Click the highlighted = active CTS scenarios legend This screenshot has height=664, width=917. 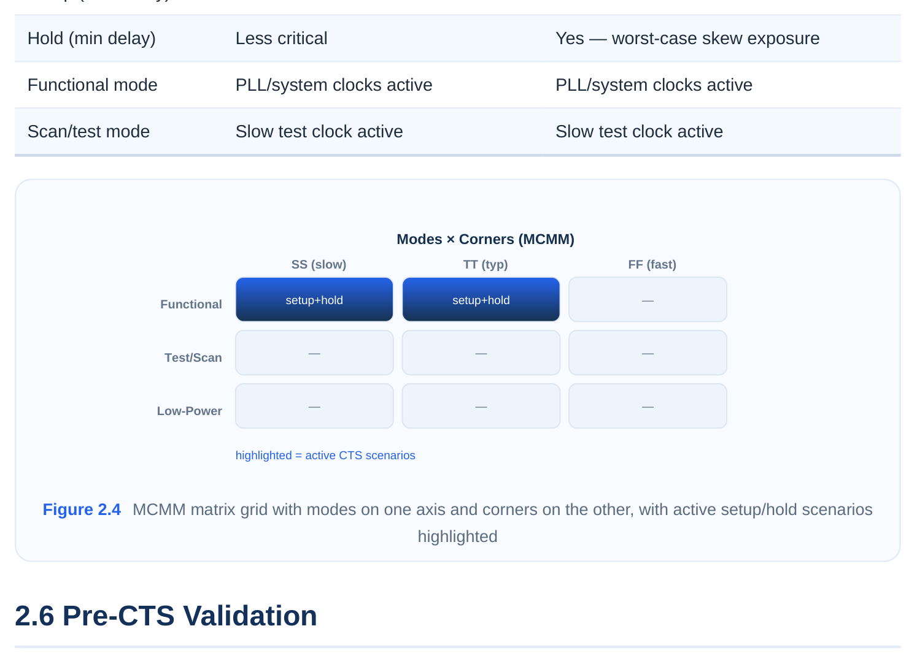tap(325, 456)
